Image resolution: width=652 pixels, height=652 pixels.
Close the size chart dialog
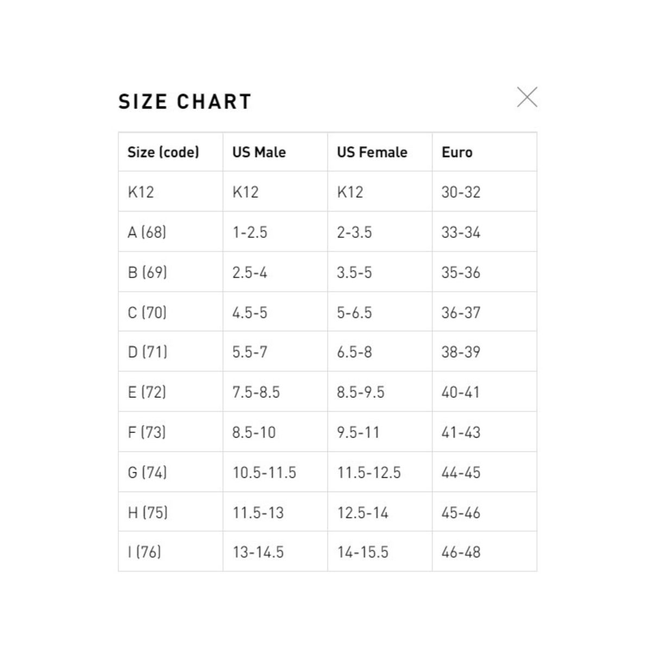527,97
